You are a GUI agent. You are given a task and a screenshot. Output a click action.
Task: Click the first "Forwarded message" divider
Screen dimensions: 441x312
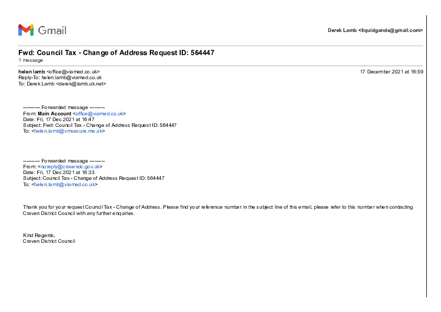pyautogui.click(x=64, y=107)
